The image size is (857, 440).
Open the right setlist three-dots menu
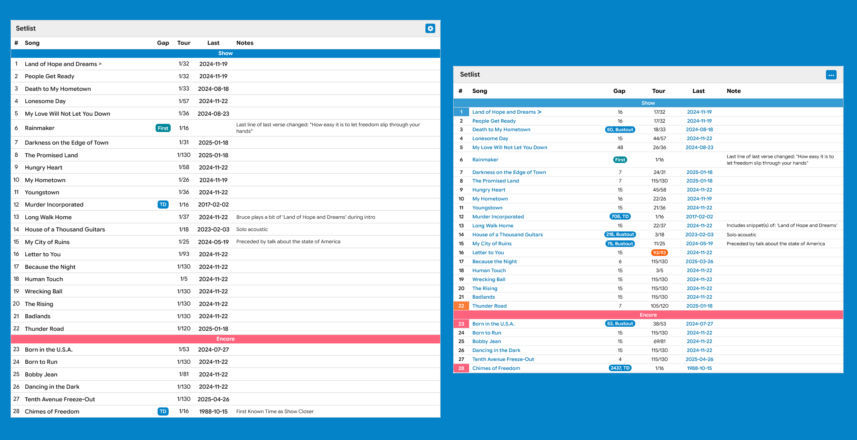831,75
